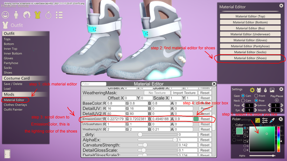The width and height of the screenshot is (287, 161).
Task: Click the Play/Pause animation button
Action: (x=276, y=100)
